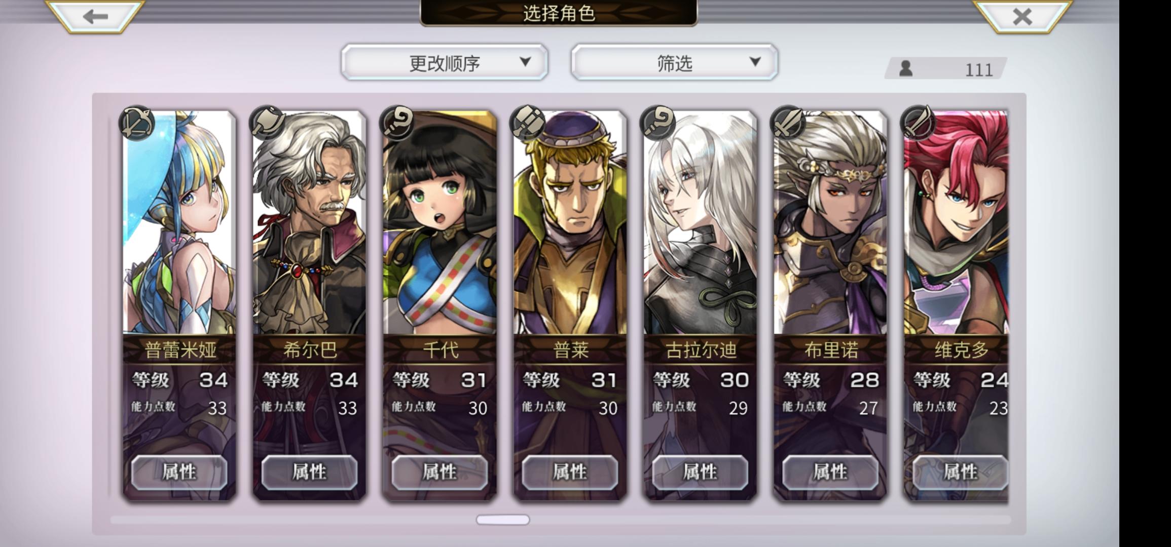Viewport: 1171px width, 547px height.
Task: Click axe weapon icon on 希尔巴 card
Action: 267,123
